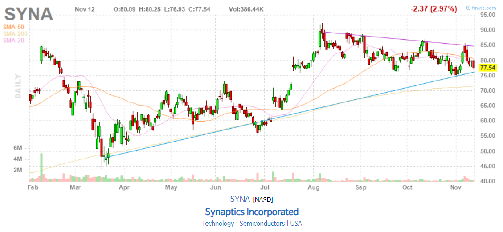
Task: Click the Jul month axis label
Action: (x=264, y=187)
